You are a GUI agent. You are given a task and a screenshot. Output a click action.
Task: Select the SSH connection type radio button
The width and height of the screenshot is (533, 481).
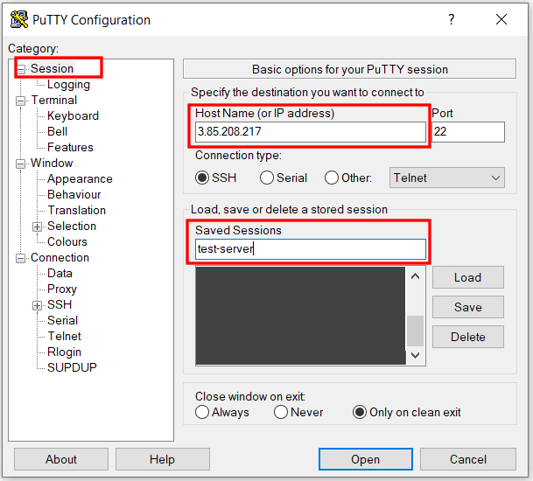coord(202,178)
